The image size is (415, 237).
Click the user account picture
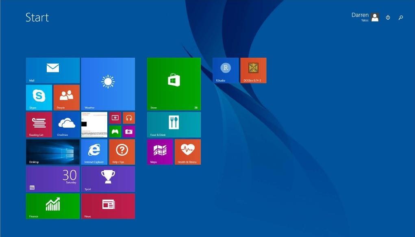coord(375,17)
